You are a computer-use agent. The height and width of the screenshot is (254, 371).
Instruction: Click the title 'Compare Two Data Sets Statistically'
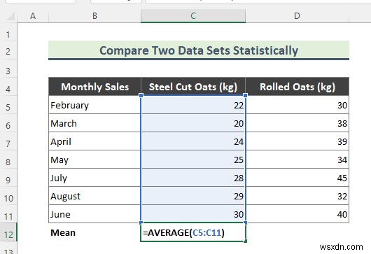point(199,50)
